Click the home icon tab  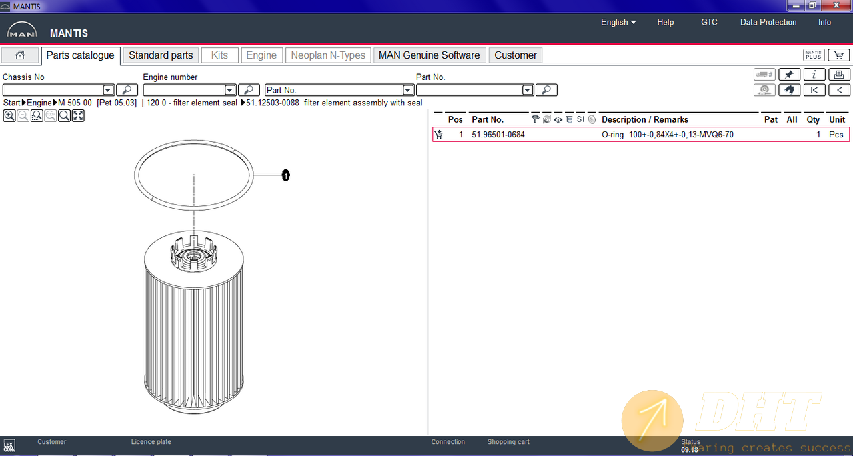tap(20, 55)
